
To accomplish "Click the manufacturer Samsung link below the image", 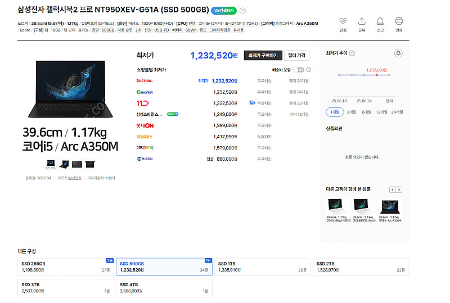I will (75, 178).
